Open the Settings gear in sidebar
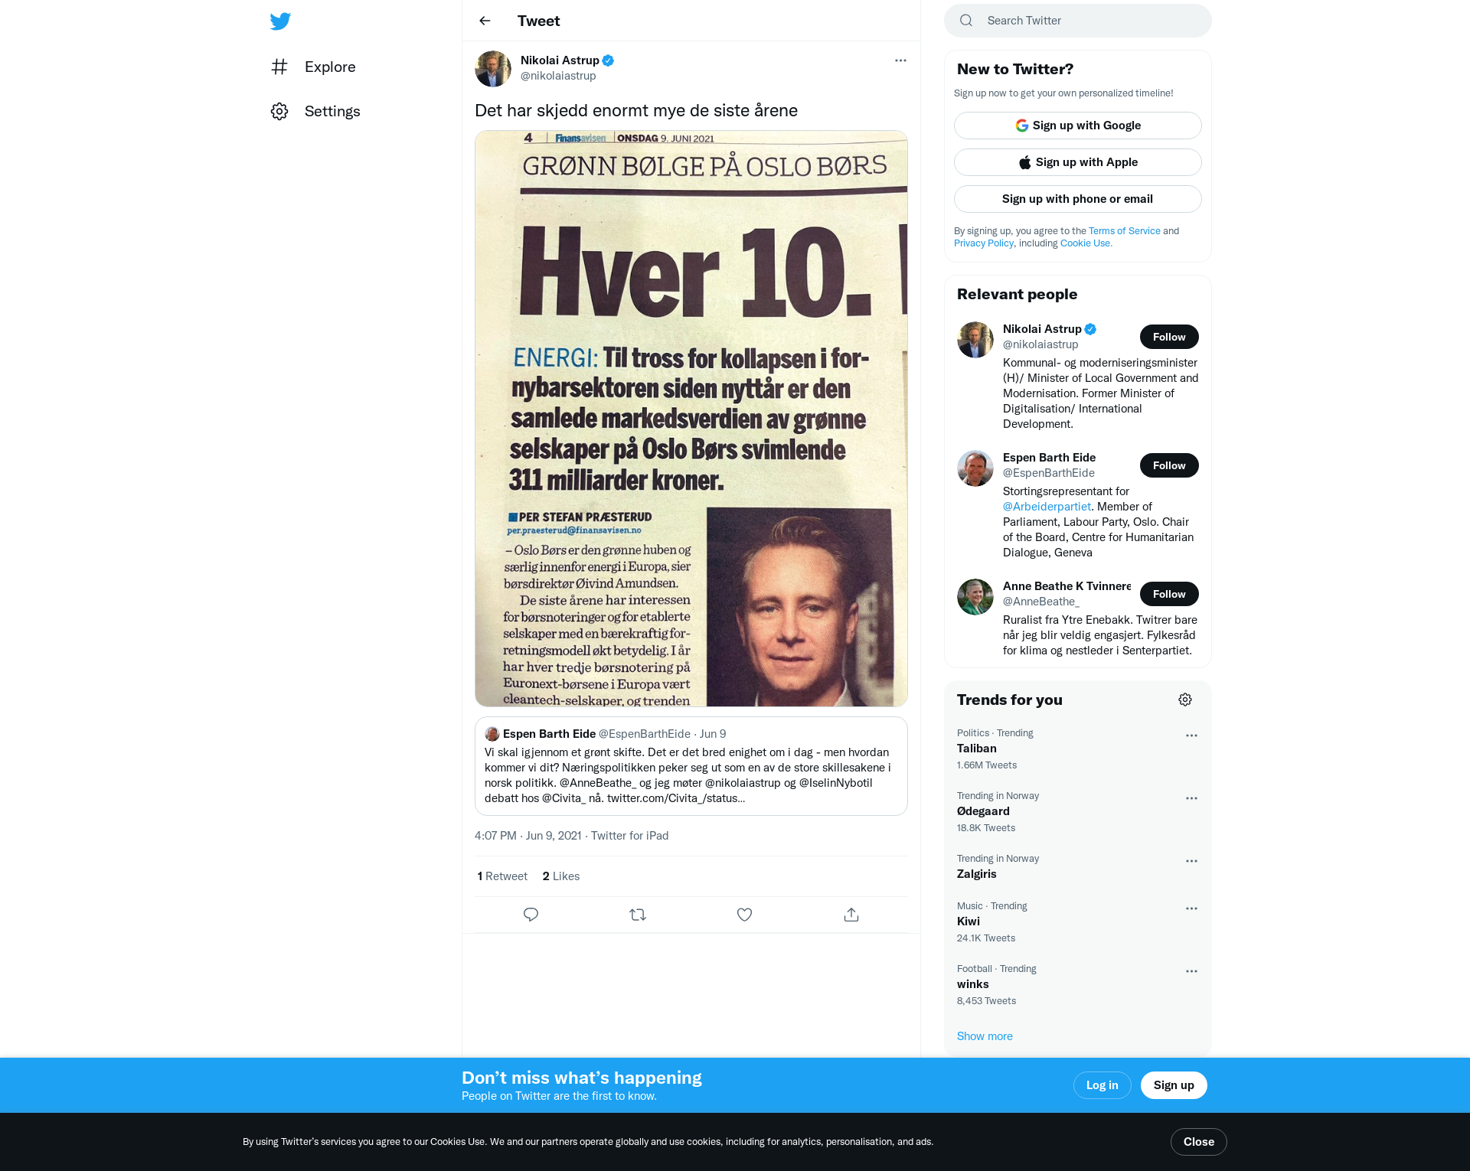1470x1171 pixels. tap(279, 111)
